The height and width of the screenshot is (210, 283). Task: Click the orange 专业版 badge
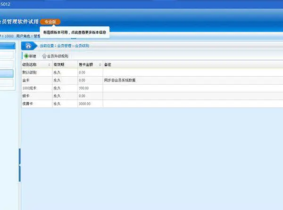click(50, 22)
